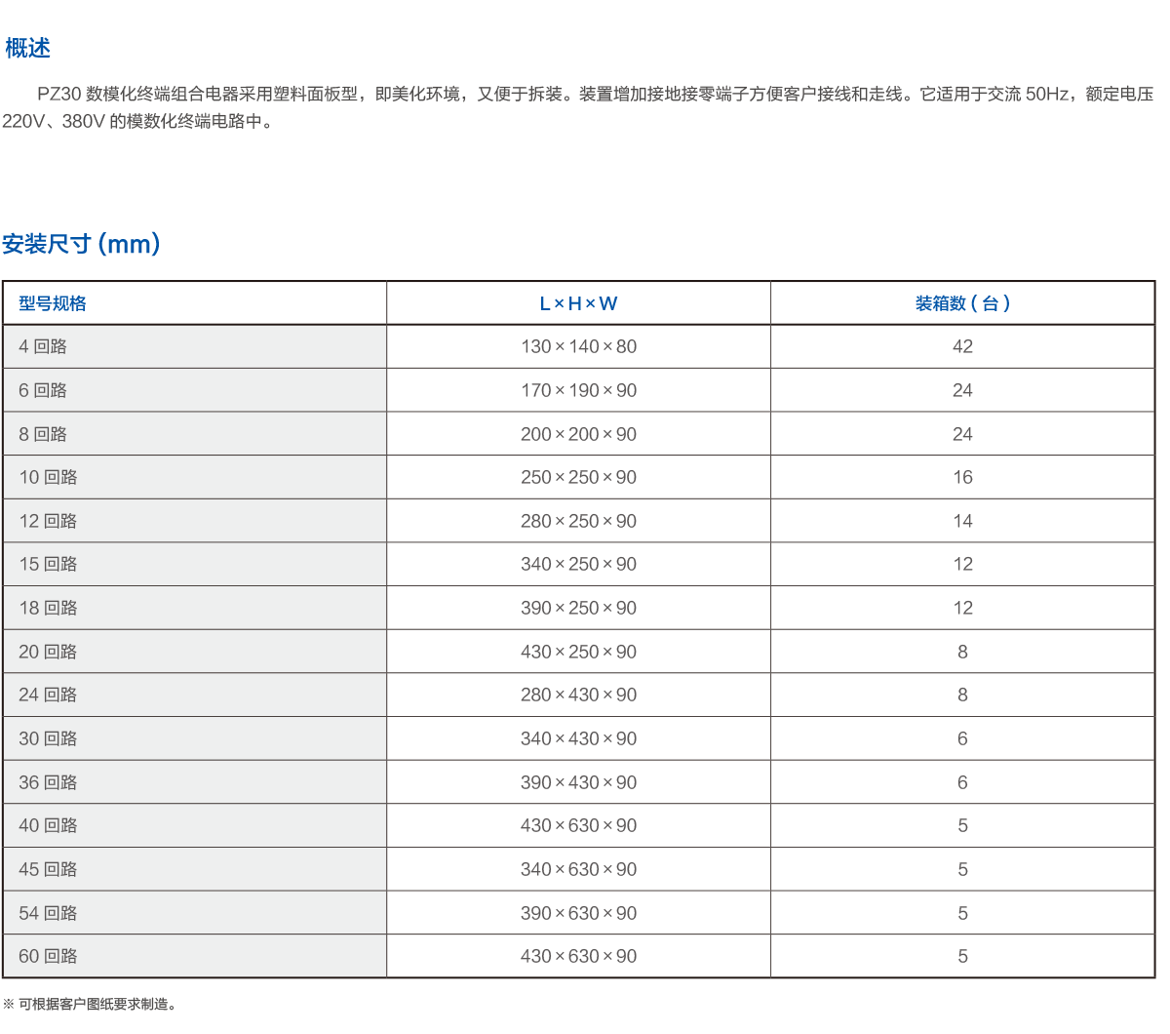This screenshot has height=1034, width=1170.
Task: Select the 装箱数 (台) column header
Action: coord(962,303)
